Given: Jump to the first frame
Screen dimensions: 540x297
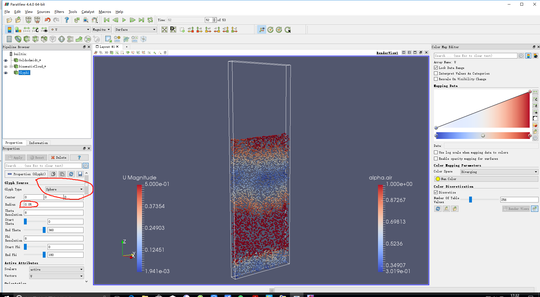Looking at the screenshot, I should (x=106, y=20).
